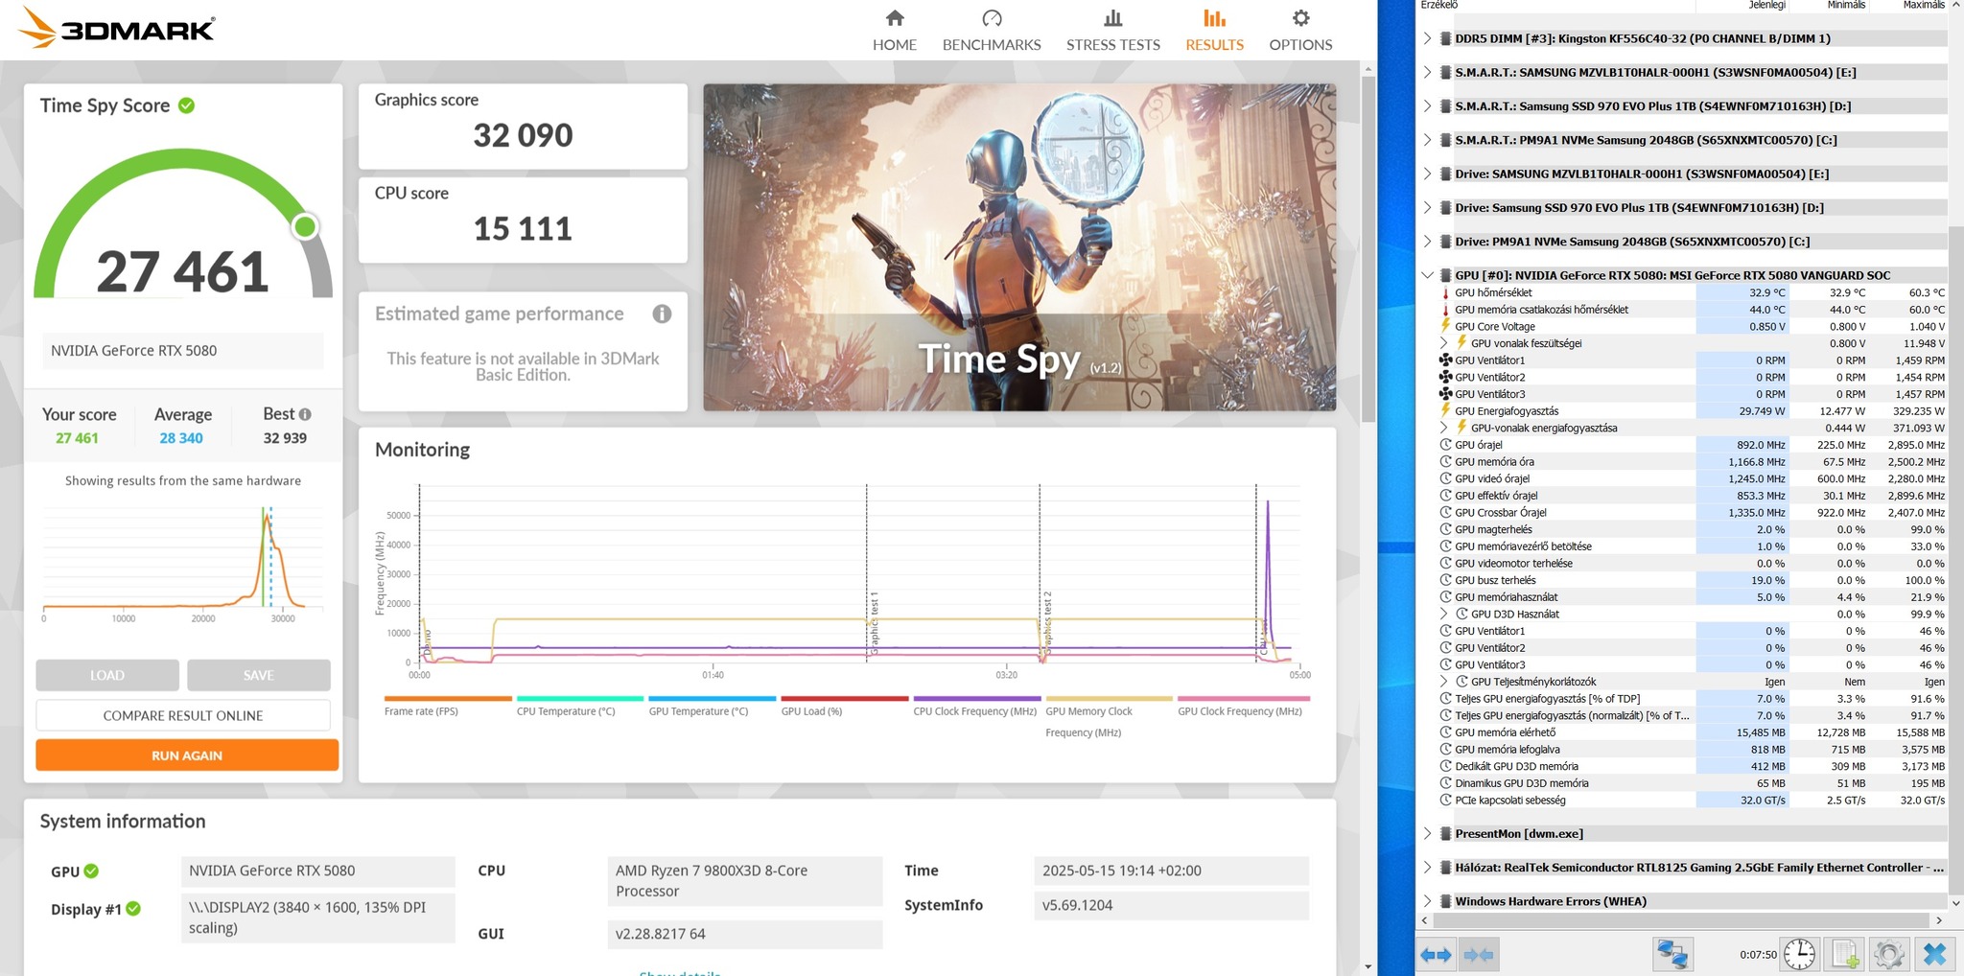Click the info icon next to Best
Screen dimensions: 1964x976
[305, 414]
